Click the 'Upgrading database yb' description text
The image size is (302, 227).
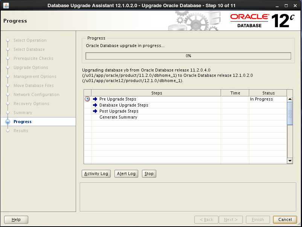[167, 75]
